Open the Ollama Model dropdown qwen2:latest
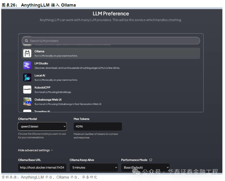Viewport: 225px width, 181px height. pos(42,126)
